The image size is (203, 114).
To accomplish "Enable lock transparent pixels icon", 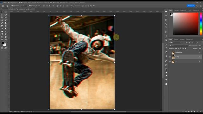I will point(176,48).
